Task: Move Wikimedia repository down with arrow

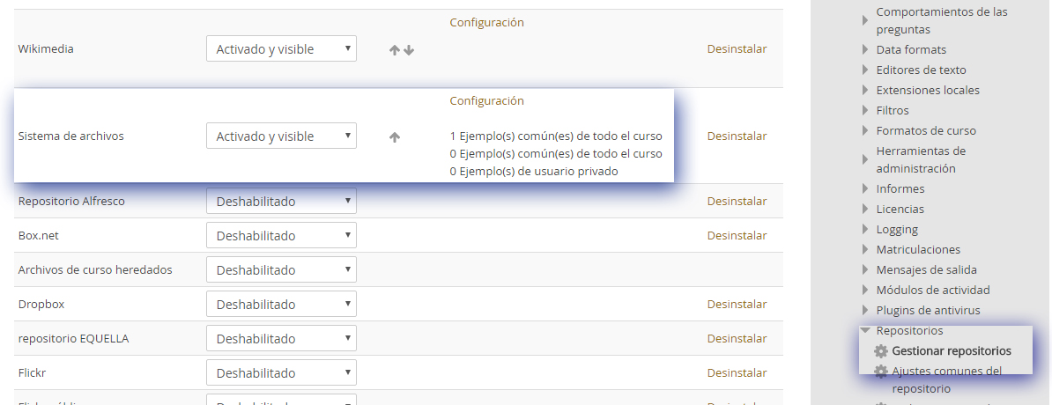Action: coord(409,50)
